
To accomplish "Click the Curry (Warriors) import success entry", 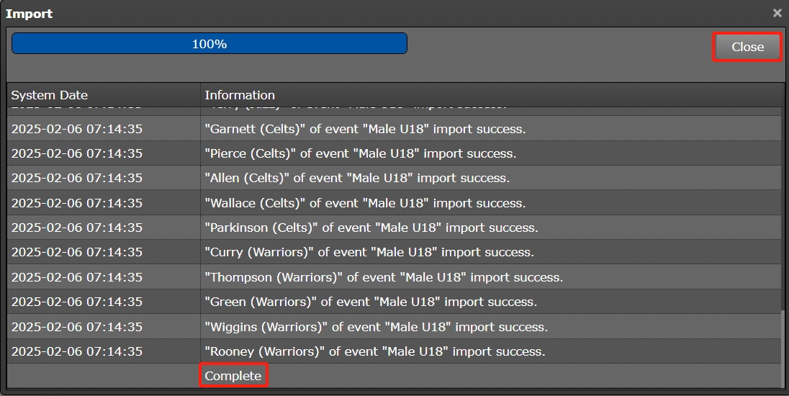I will [x=369, y=252].
